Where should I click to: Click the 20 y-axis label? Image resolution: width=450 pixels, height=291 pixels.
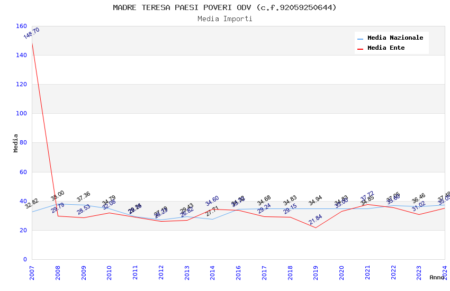23,230
